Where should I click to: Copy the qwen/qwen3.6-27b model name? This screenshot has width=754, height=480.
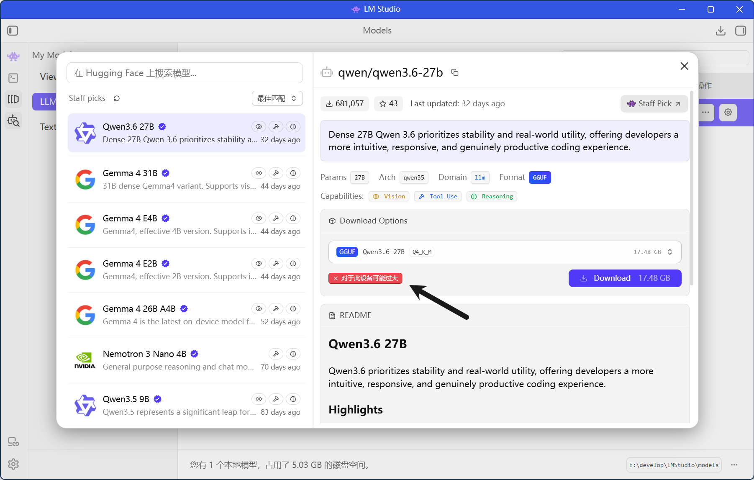point(455,73)
